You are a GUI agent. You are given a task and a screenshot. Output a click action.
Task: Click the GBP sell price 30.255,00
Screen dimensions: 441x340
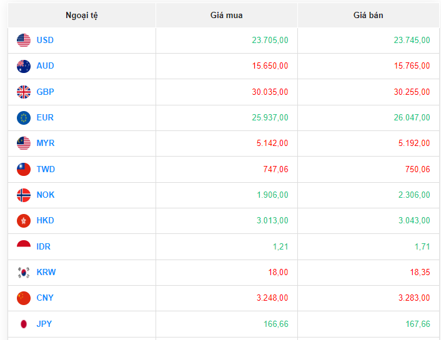click(x=412, y=92)
